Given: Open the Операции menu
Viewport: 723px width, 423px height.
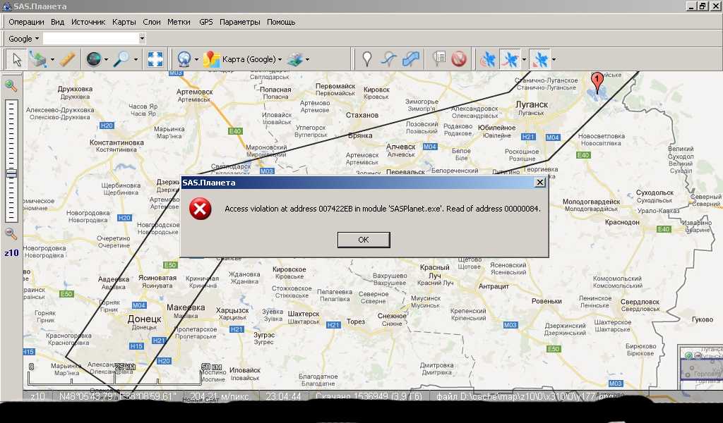Looking at the screenshot, I should tap(26, 22).
